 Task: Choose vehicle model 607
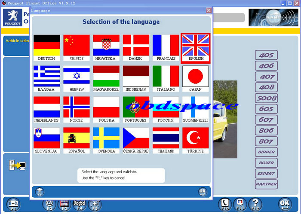click(266, 120)
